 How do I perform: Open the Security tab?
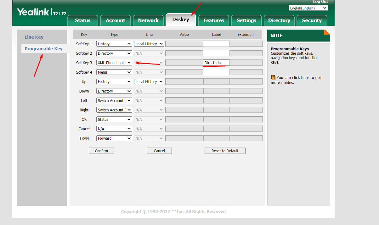[x=312, y=20]
